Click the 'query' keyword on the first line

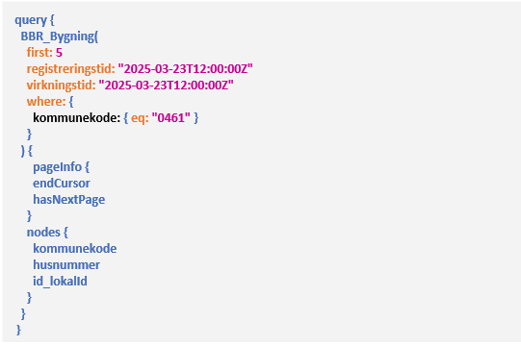(x=31, y=20)
